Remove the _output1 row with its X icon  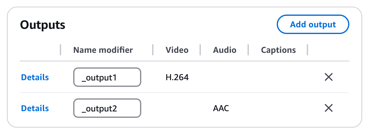click(328, 77)
